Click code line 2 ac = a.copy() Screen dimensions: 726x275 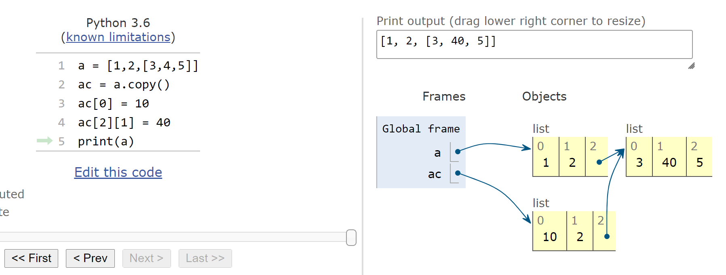[x=123, y=85]
